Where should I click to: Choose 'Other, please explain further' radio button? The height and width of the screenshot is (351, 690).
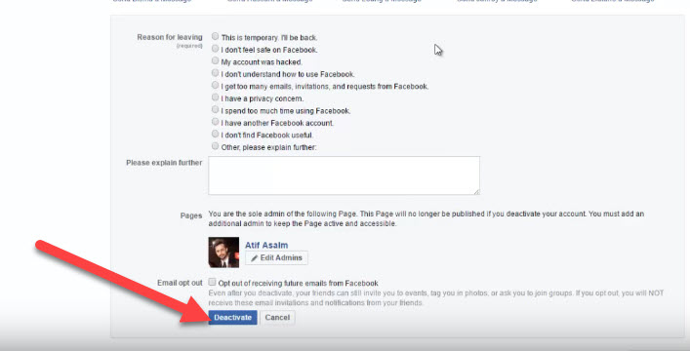click(215, 146)
